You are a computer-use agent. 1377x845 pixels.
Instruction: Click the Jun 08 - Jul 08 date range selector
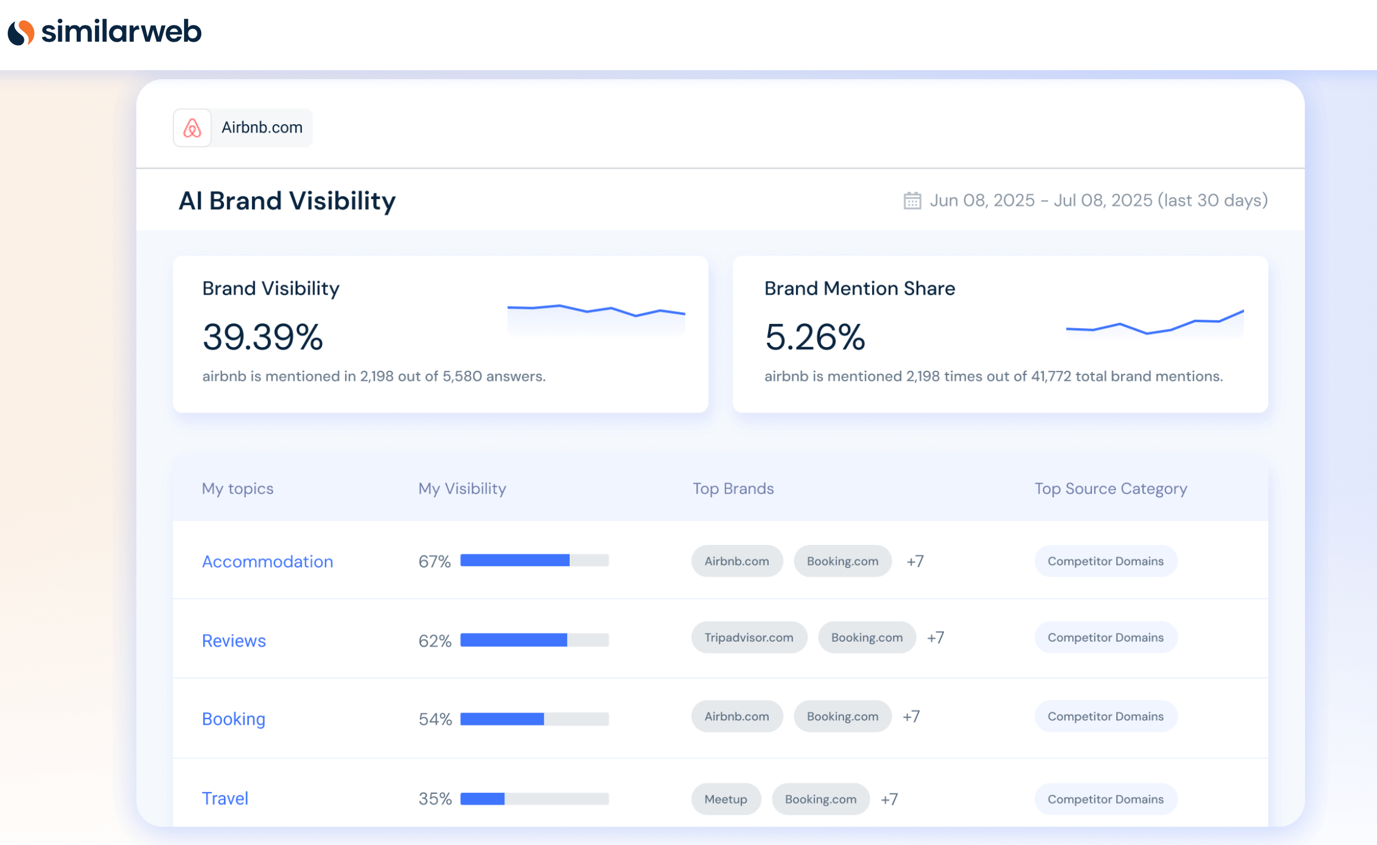(x=1098, y=200)
